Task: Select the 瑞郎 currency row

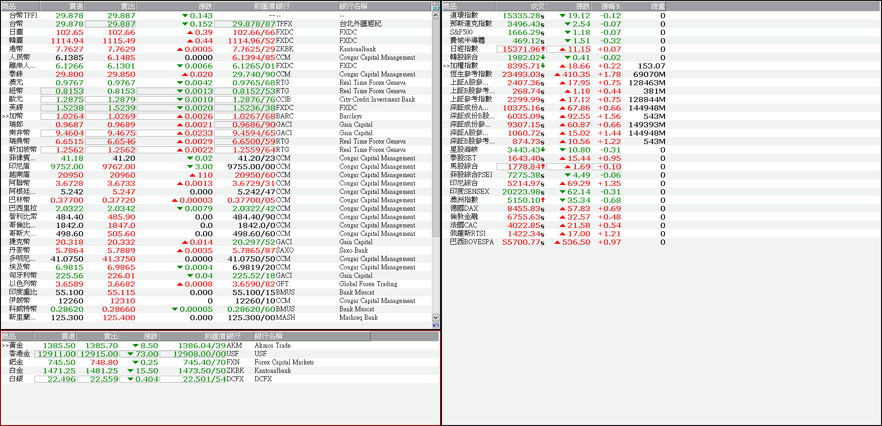Action: tap(216, 124)
